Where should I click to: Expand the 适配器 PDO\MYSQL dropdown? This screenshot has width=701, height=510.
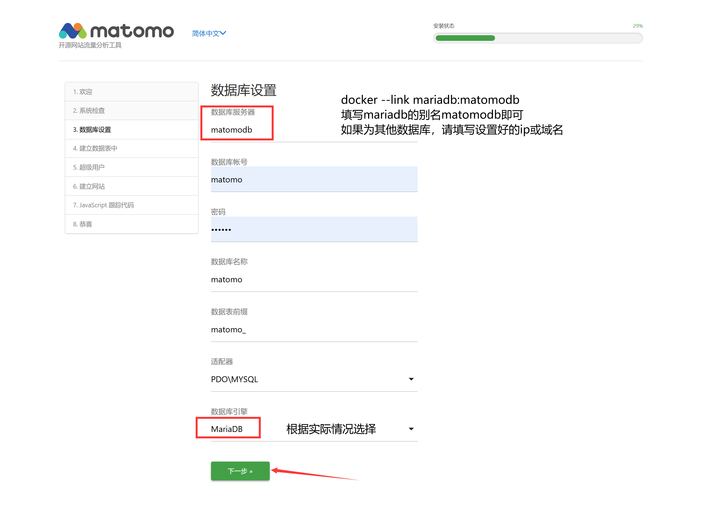314,379
